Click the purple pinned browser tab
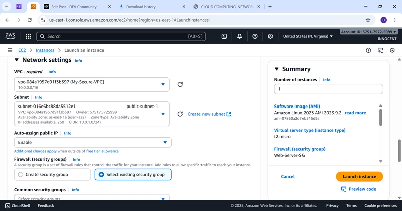This screenshot has height=211, width=402. click(19, 7)
